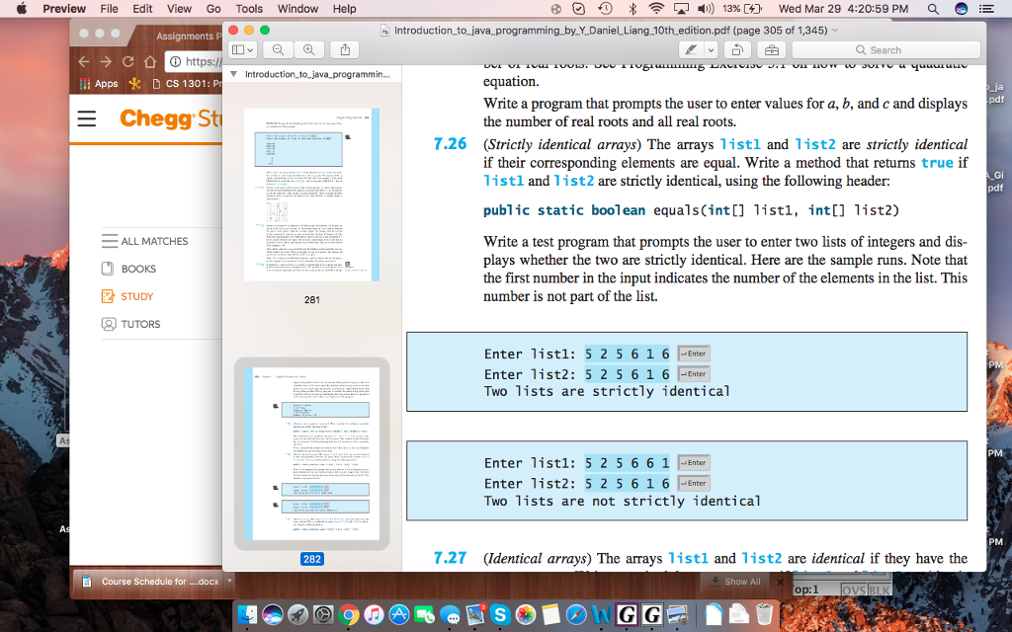Click the Chegg Study logo
The width and height of the screenshot is (1012, 632).
(170, 118)
